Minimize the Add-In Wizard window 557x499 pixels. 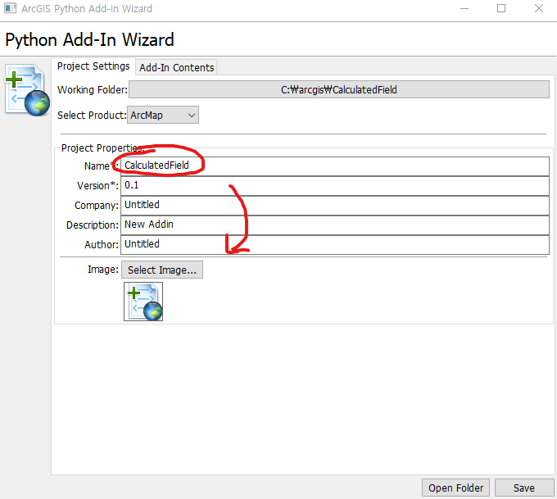pos(464,8)
